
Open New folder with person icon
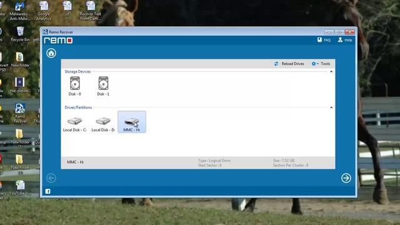(x=20, y=60)
